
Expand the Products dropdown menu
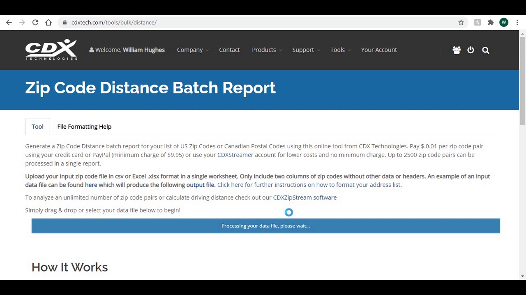click(267, 50)
